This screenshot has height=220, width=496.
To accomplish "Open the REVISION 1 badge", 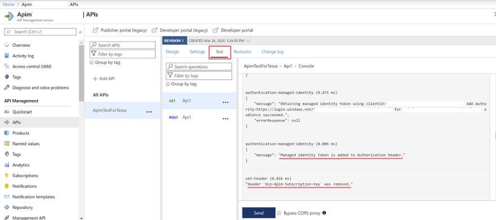I will coord(174,41).
